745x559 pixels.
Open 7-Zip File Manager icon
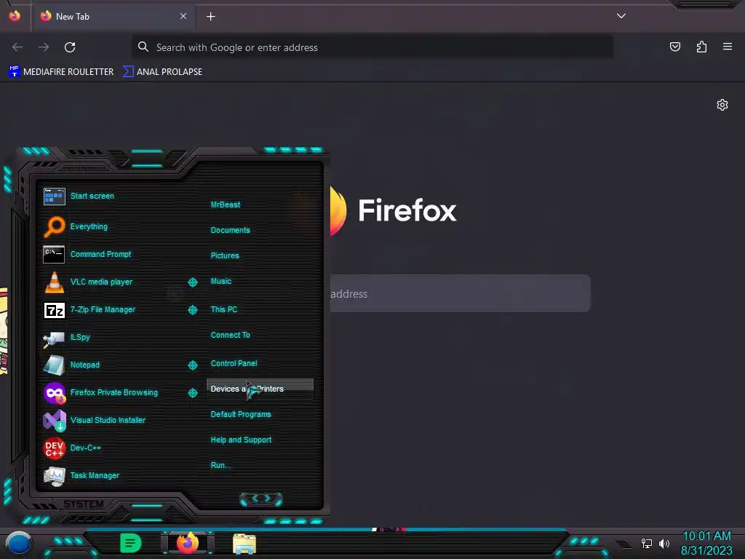(x=54, y=310)
